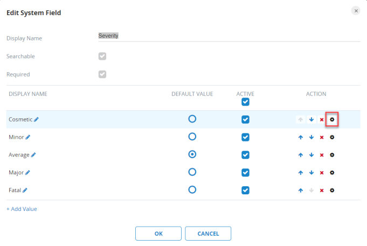The image size is (367, 246).
Task: Move Cosmetic value down one position
Action: tap(311, 120)
